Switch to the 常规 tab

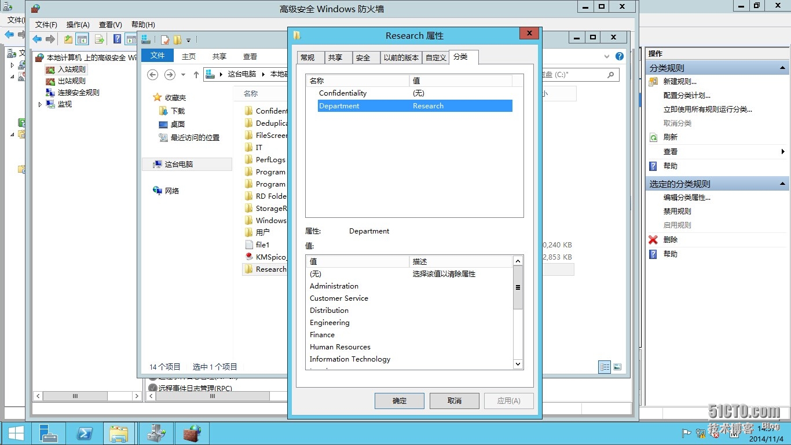[x=310, y=57]
